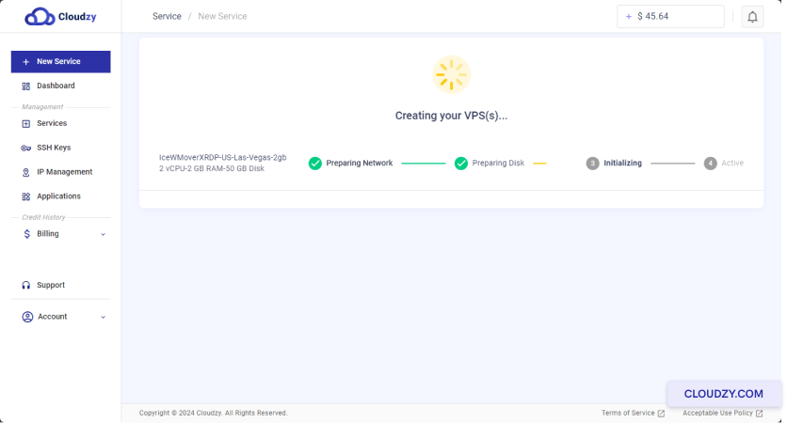
Task: Open Terms of Service link
Action: click(628, 413)
